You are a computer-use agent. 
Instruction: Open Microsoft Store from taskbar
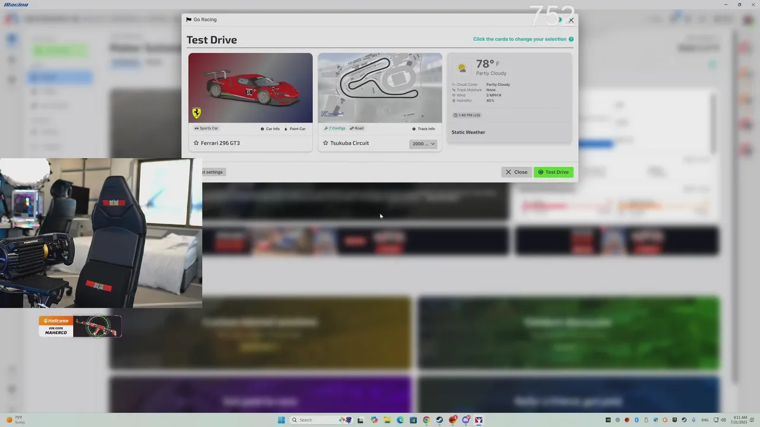tap(413, 420)
